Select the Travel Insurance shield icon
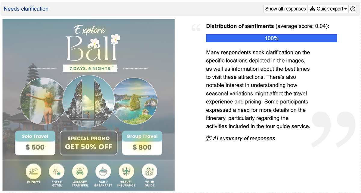361x193 pixels. click(x=126, y=172)
